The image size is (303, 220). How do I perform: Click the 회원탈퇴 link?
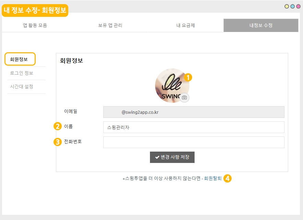[213, 179]
